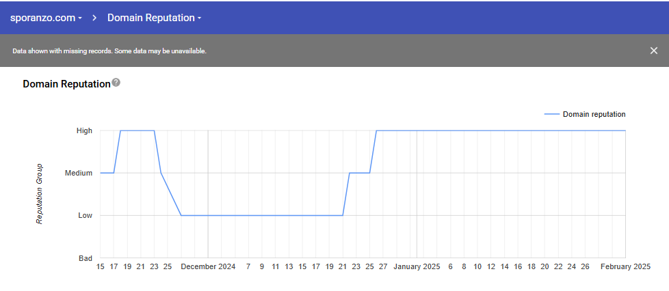
Task: Click the Domain Reputation chart heading
Action: [x=66, y=84]
